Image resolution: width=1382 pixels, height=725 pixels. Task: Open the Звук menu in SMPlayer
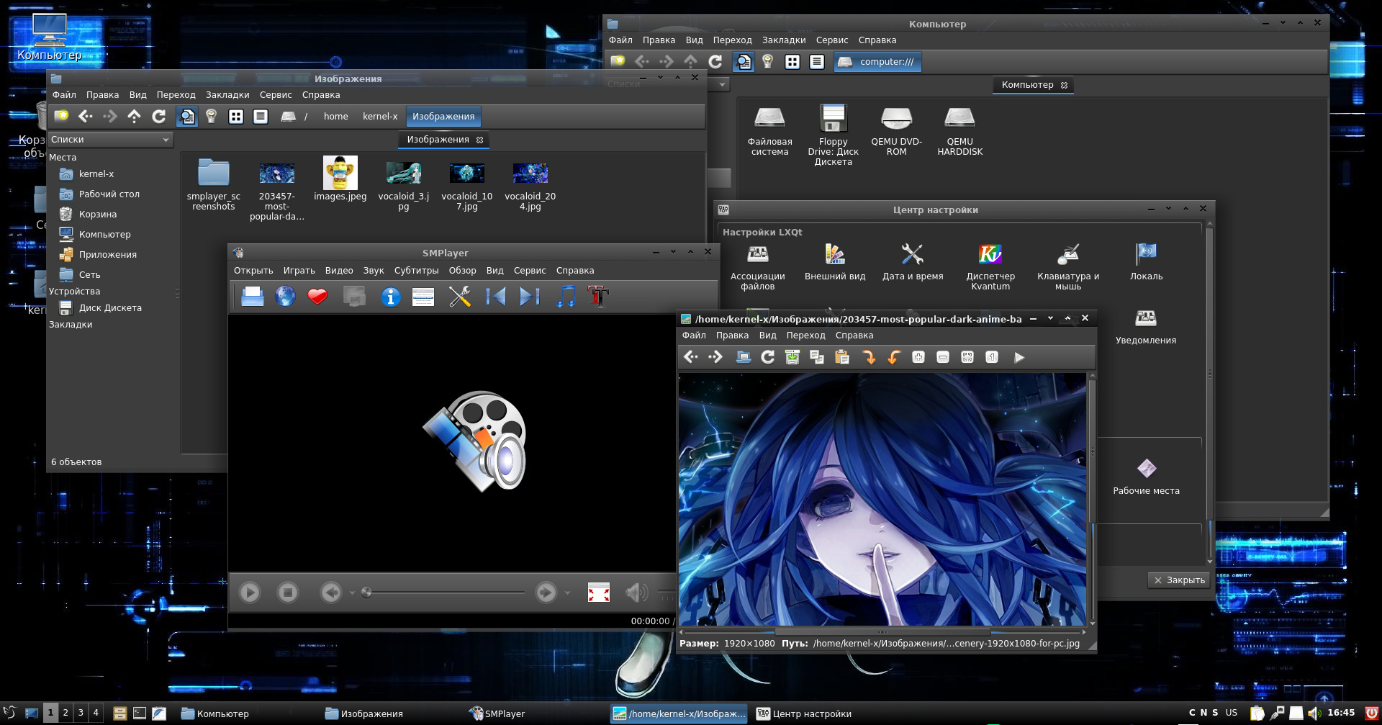click(374, 271)
